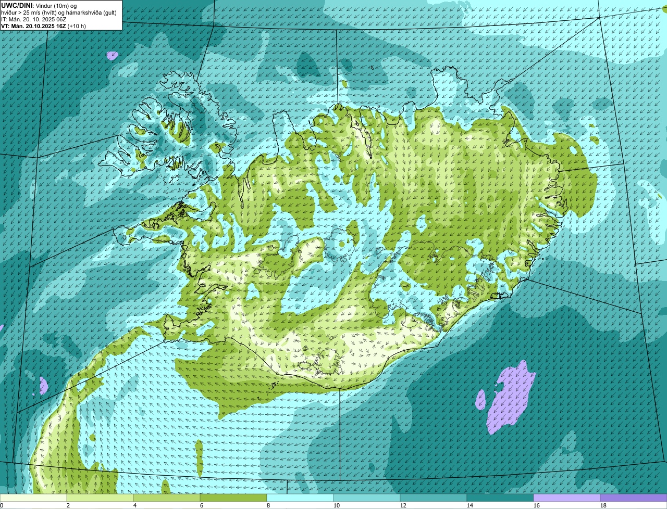Click the legend scale label "4"
667x509 pixels.
pyautogui.click(x=135, y=505)
